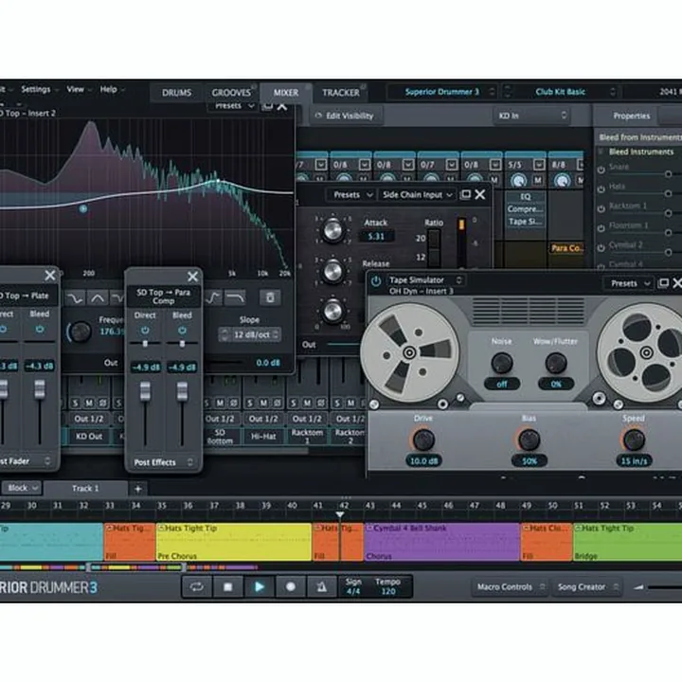The height and width of the screenshot is (682, 682).
Task: Mute the Hi-Hat channel
Action: click(x=263, y=404)
